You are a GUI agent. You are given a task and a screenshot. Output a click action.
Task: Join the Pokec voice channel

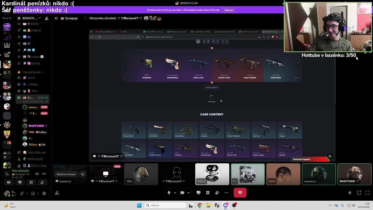click(32, 84)
